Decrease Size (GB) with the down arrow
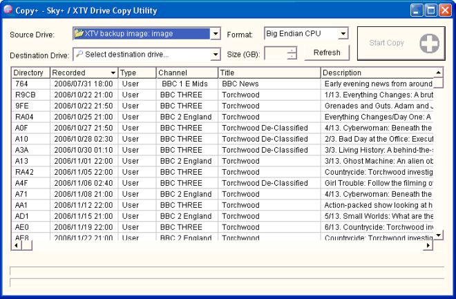The width and height of the screenshot is (456, 299). 292,57
